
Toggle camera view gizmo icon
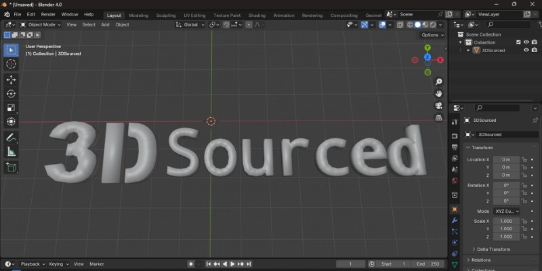(438, 106)
